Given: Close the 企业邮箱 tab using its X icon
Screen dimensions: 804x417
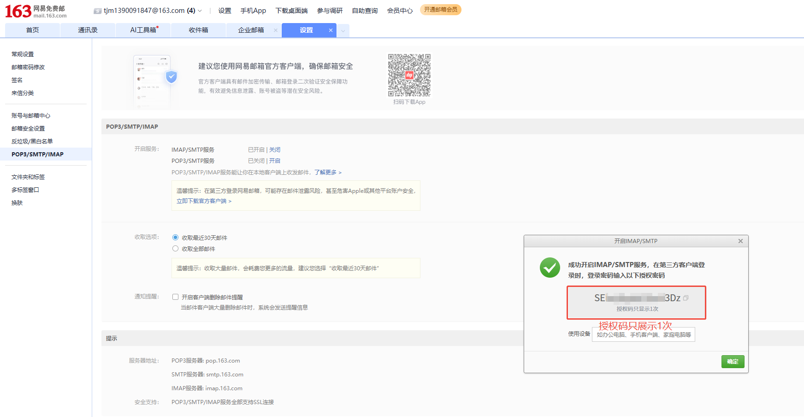Looking at the screenshot, I should pos(276,30).
